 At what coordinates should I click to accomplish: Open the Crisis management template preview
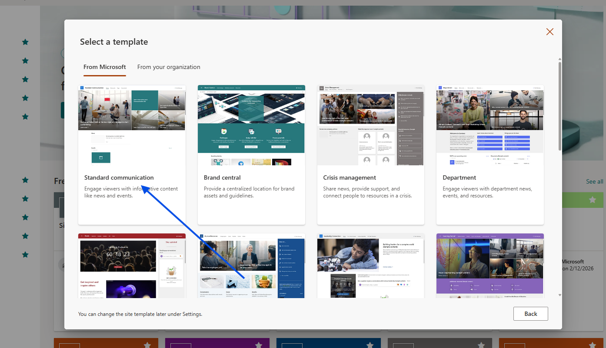pos(370,125)
